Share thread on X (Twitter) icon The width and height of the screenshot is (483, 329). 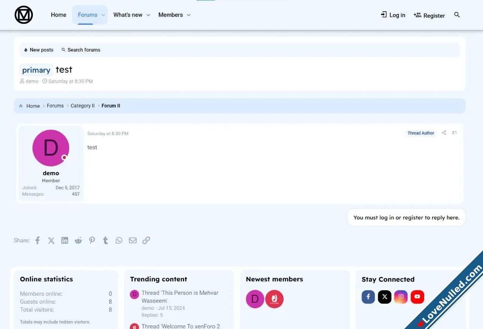point(51,241)
